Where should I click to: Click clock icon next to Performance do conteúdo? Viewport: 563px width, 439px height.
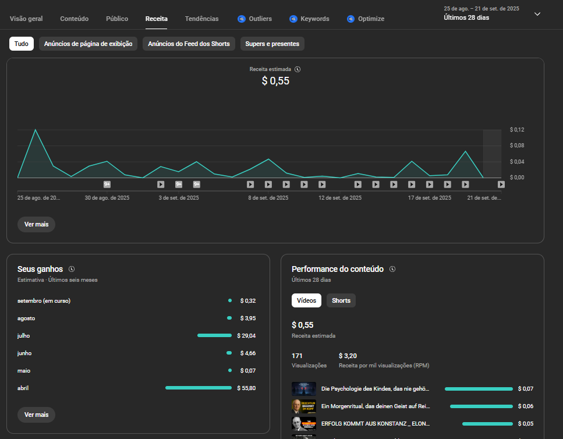392,269
